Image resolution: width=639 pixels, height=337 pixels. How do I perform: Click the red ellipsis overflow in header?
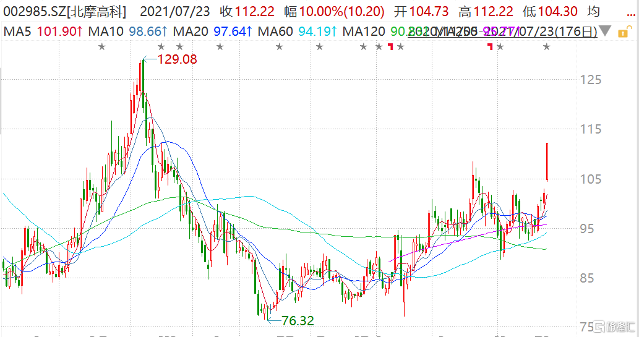pos(630,15)
